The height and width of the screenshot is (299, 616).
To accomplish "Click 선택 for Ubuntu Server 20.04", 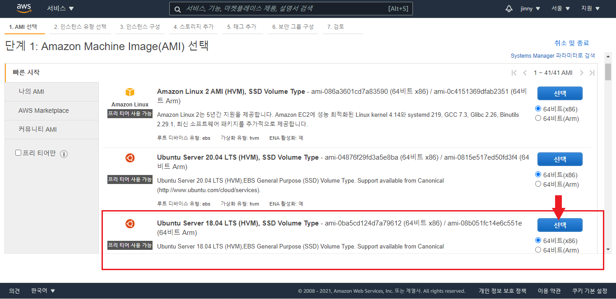I will click(560, 159).
